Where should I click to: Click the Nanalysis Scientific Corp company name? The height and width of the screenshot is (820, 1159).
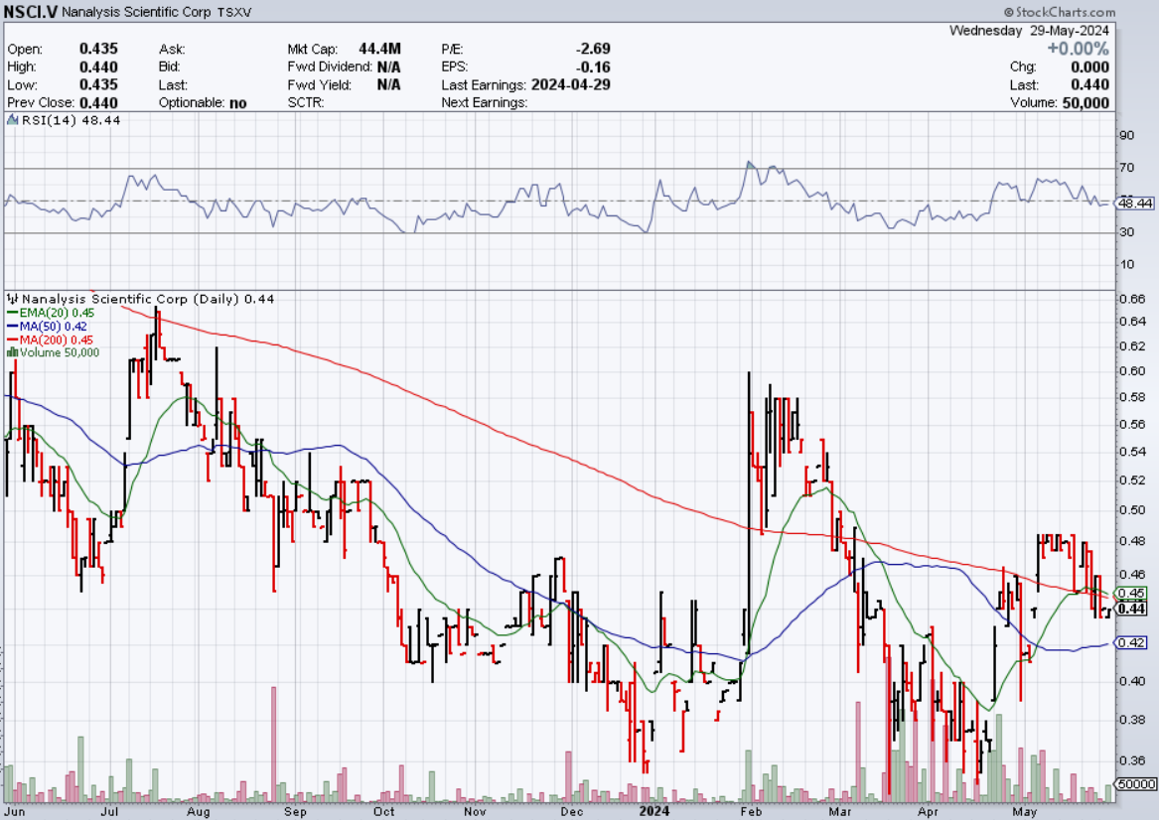coord(136,13)
